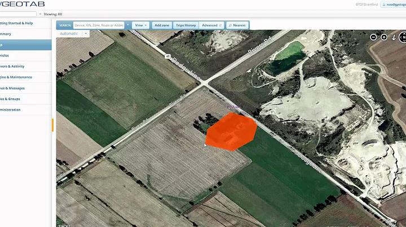Focus the Device, VIN, Zone search field
Viewport: 406px width, 227px height.
pos(99,25)
